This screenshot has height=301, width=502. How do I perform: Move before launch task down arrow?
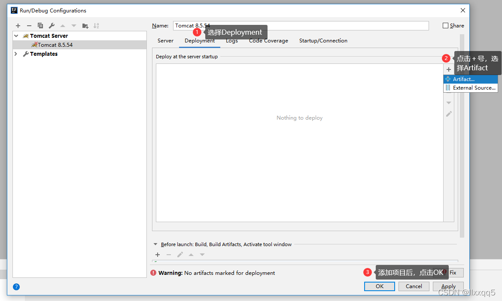pos(202,255)
